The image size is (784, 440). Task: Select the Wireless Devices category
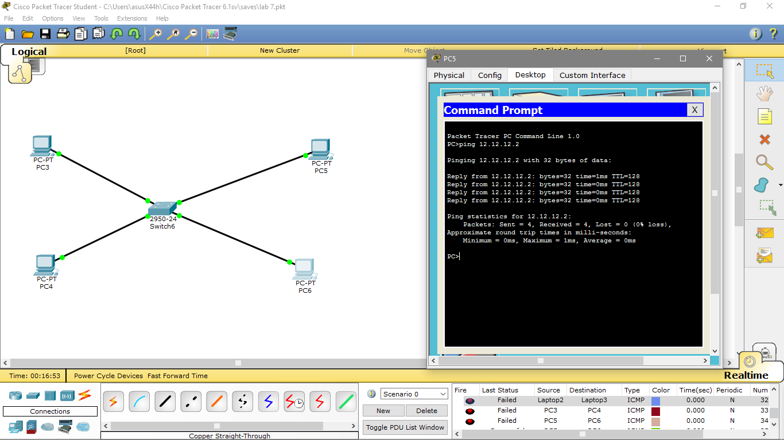pyautogui.click(x=68, y=395)
